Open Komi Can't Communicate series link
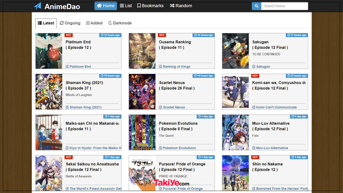This screenshot has width=343, height=193. tap(276, 107)
